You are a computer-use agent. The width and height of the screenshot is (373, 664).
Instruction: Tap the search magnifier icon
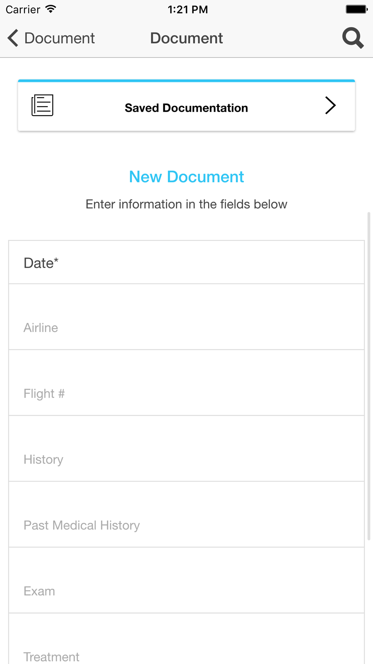pyautogui.click(x=353, y=38)
